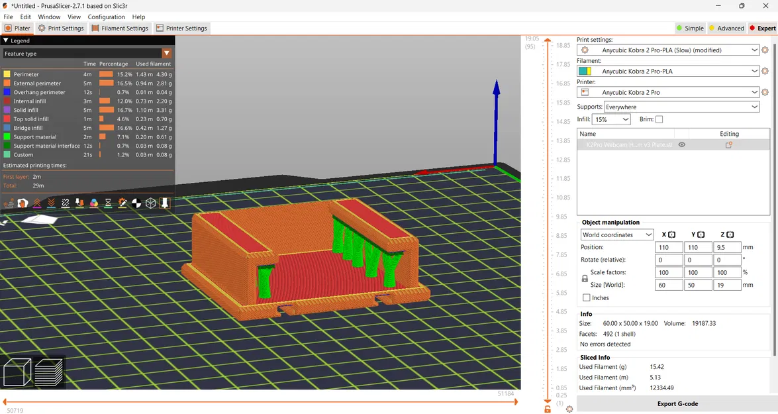Click the lock icon next to Scale factors
The height and width of the screenshot is (414, 778).
point(585,279)
